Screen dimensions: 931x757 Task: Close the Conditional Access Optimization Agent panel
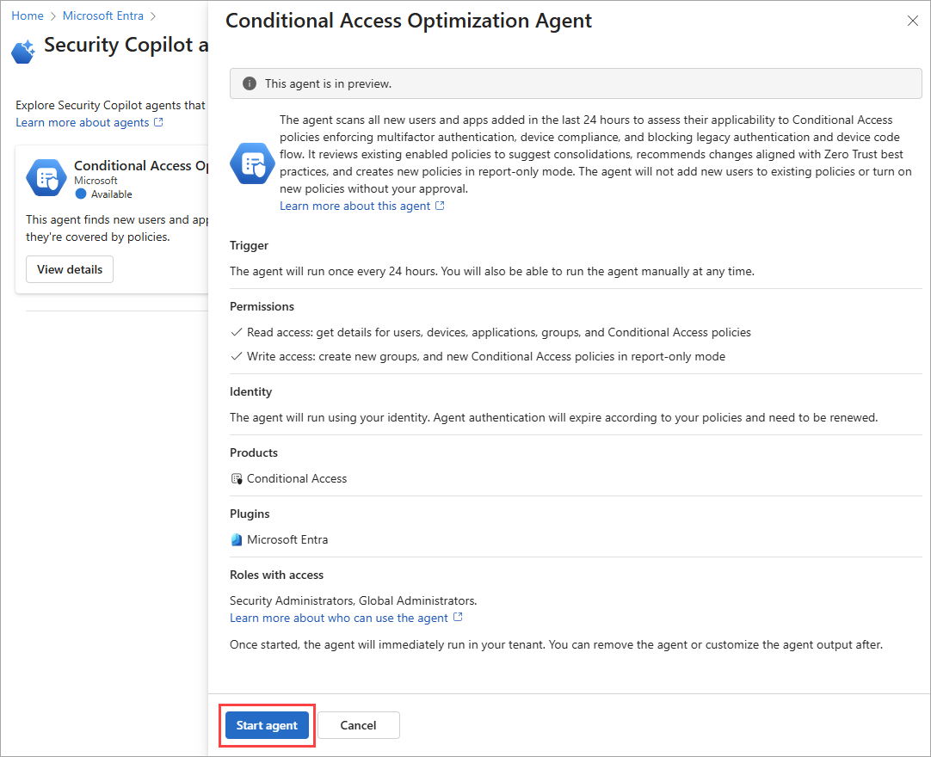pos(913,21)
